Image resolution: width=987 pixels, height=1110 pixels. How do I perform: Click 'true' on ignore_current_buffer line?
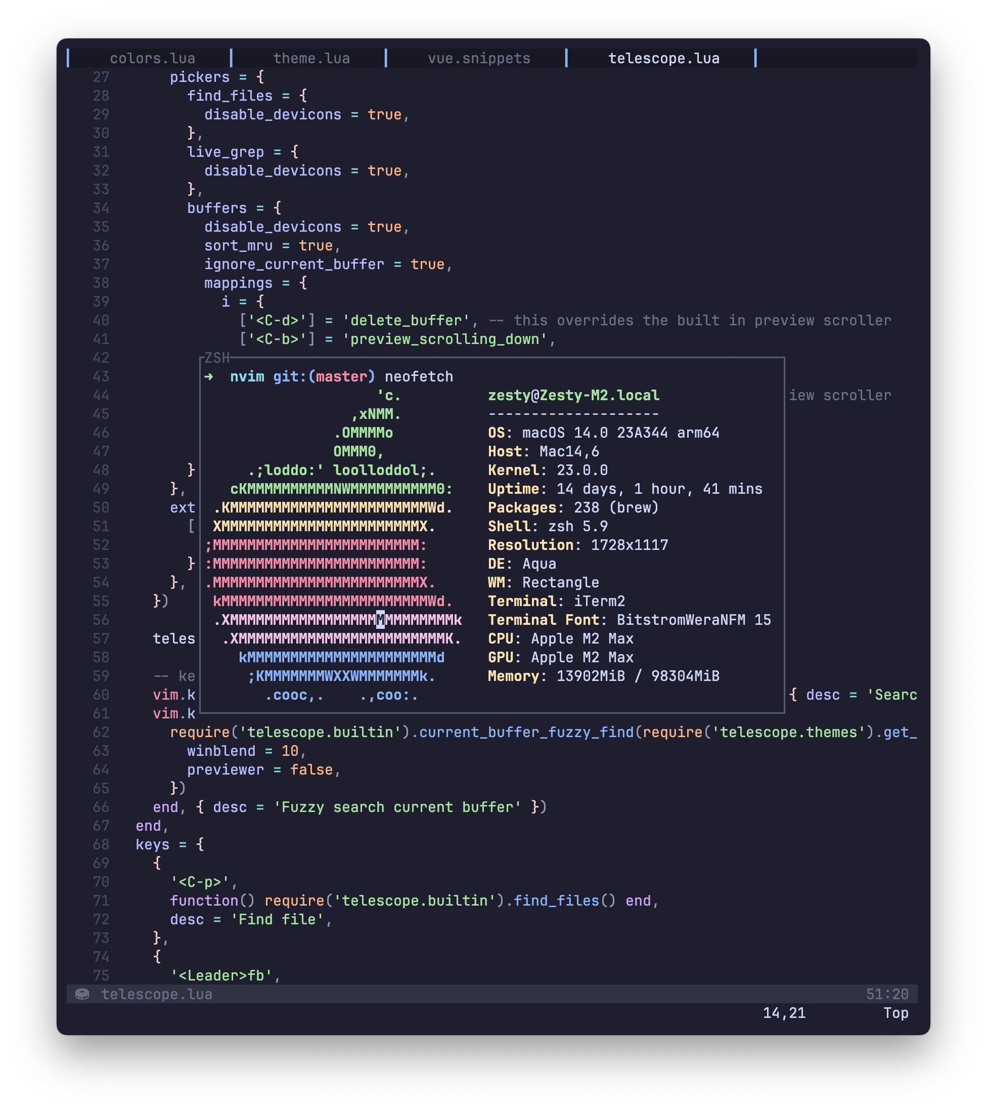point(428,265)
